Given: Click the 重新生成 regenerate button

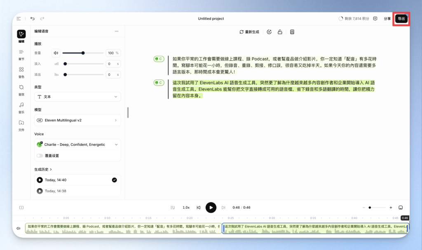Looking at the screenshot, I should [x=249, y=32].
